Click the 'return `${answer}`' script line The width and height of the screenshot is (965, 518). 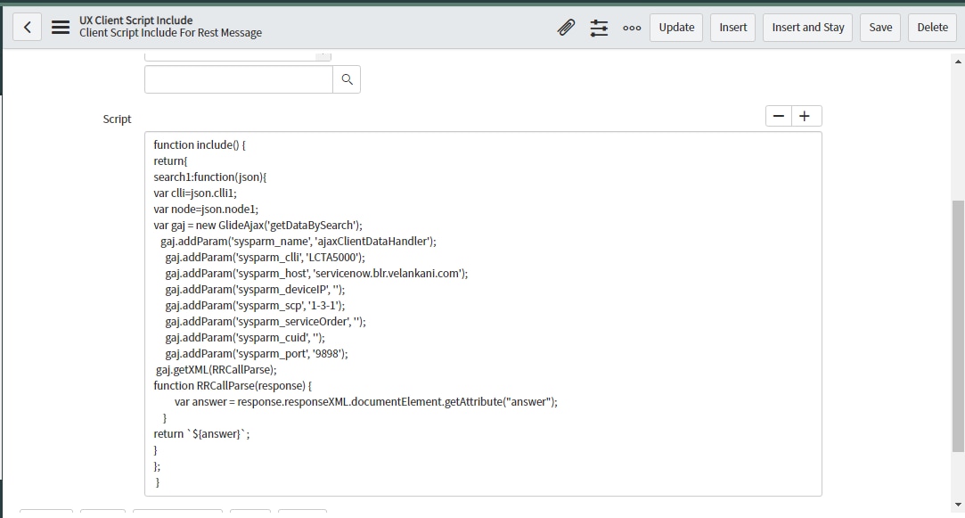[x=202, y=433]
